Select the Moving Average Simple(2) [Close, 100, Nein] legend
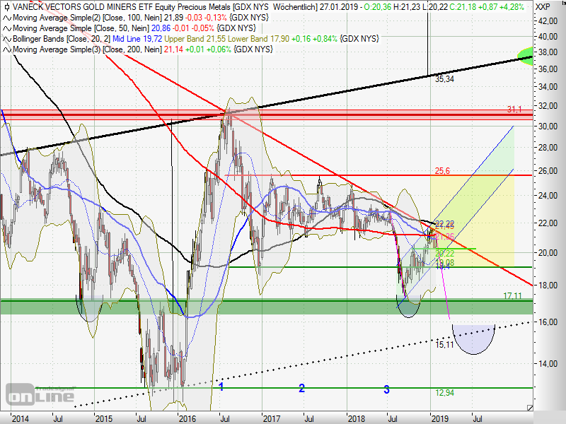 [87, 18]
